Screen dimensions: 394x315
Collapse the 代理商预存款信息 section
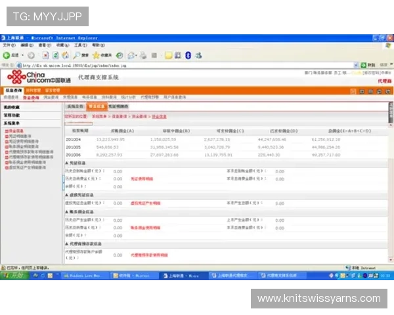click(66, 244)
